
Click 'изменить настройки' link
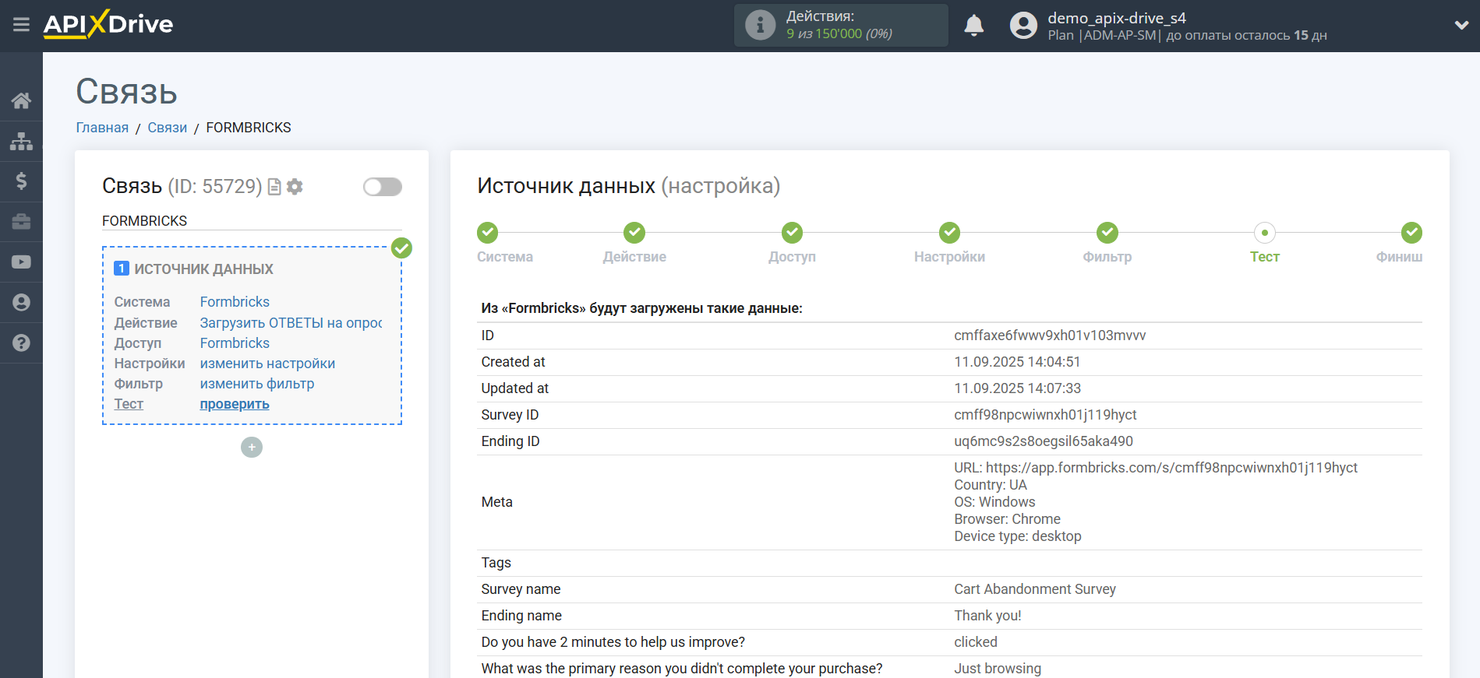point(267,364)
